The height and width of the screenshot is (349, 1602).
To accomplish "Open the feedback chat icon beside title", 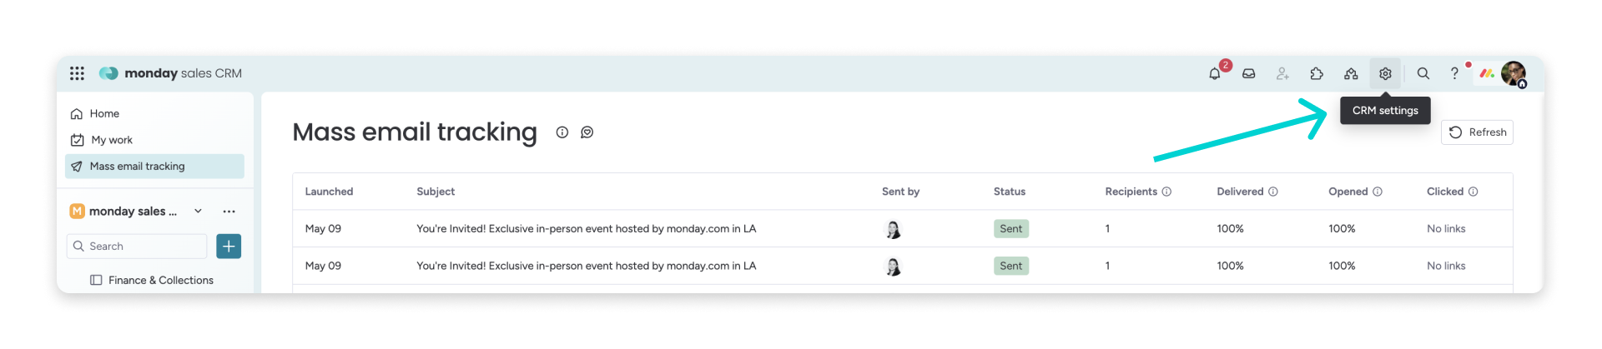I will (587, 132).
